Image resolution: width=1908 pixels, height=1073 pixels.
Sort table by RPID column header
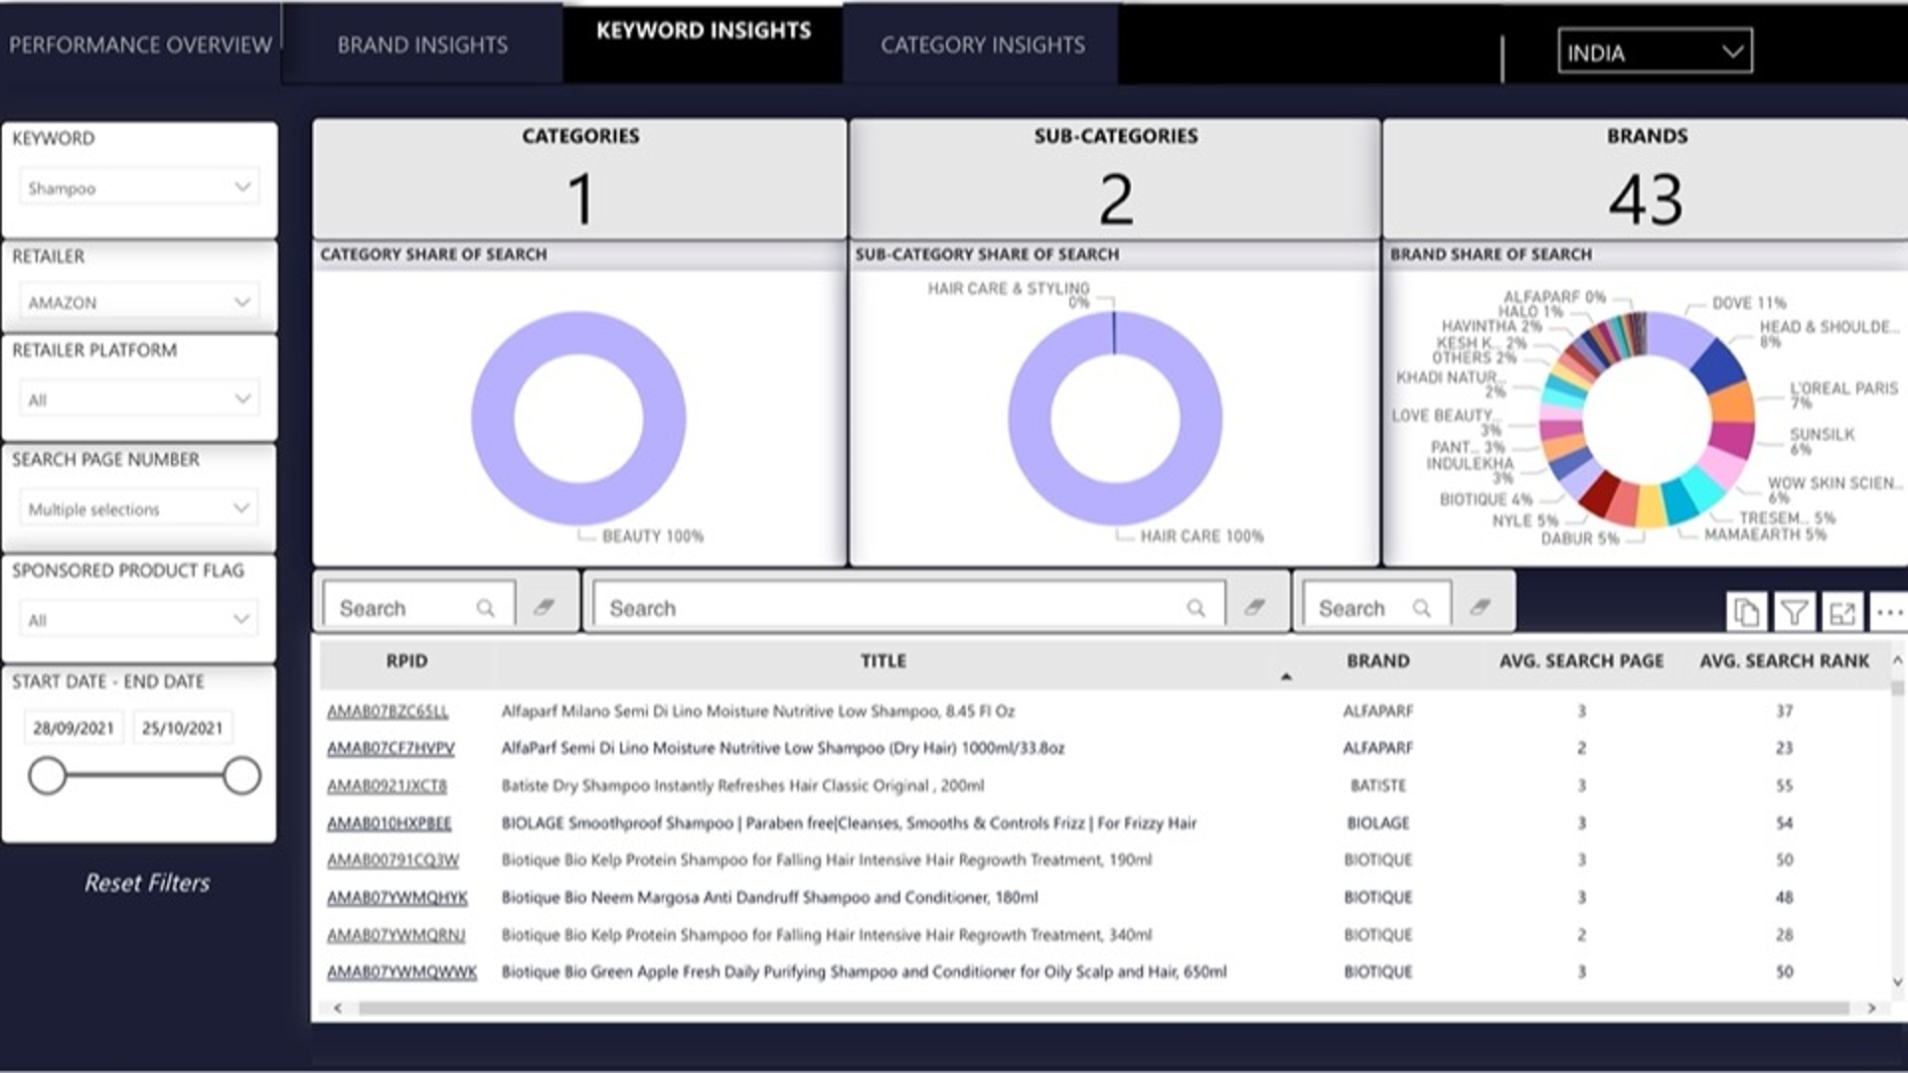(406, 661)
